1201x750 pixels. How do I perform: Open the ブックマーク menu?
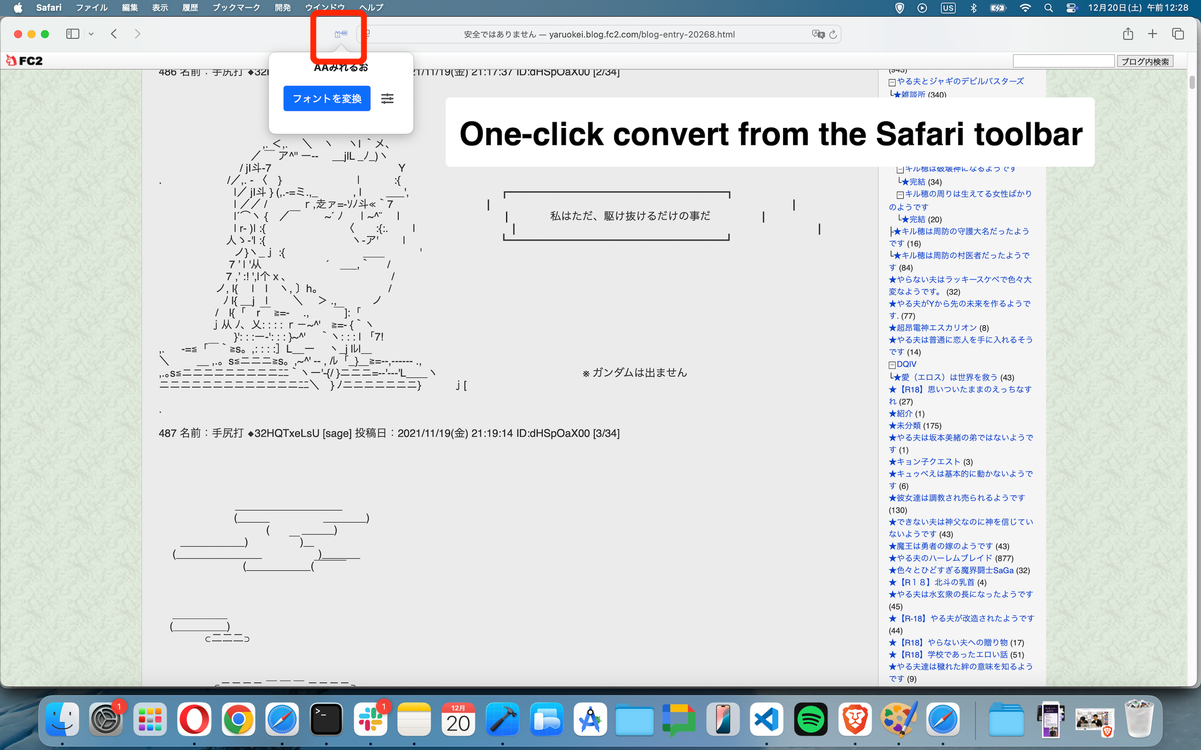[x=236, y=7]
